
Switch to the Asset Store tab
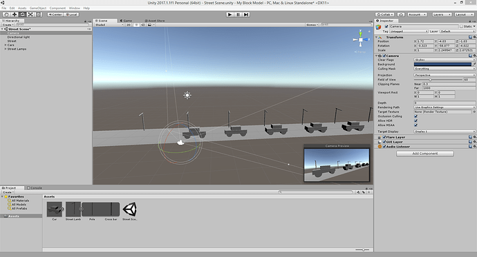tap(155, 21)
